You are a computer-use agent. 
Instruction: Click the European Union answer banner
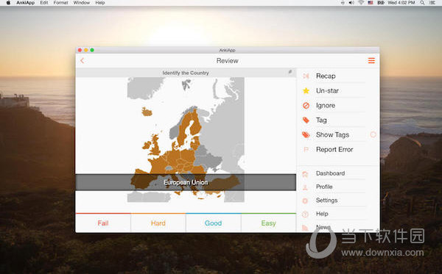186,182
